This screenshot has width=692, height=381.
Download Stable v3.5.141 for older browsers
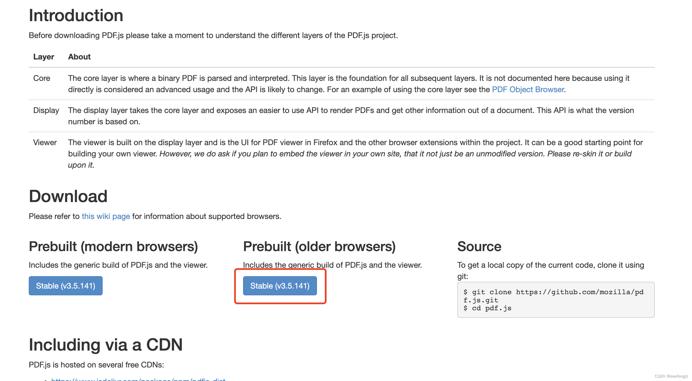pyautogui.click(x=280, y=286)
